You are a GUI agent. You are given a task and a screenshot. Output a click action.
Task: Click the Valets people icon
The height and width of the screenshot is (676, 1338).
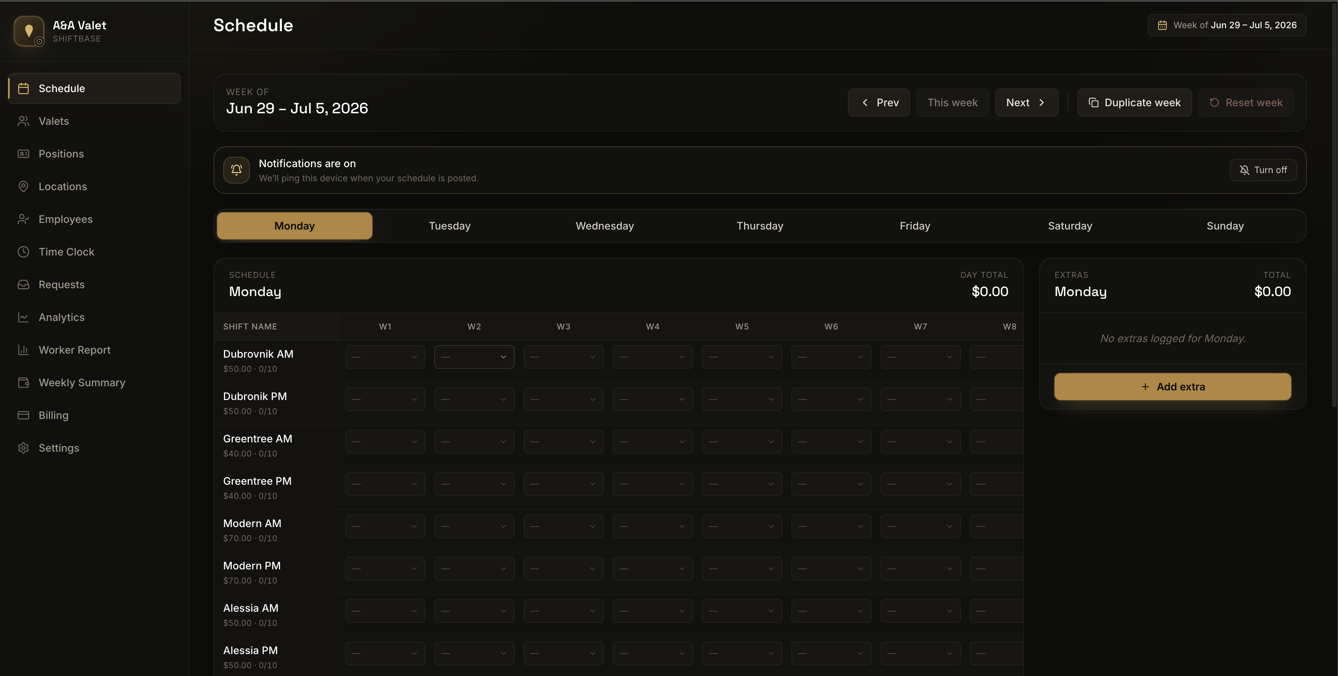[x=23, y=121]
